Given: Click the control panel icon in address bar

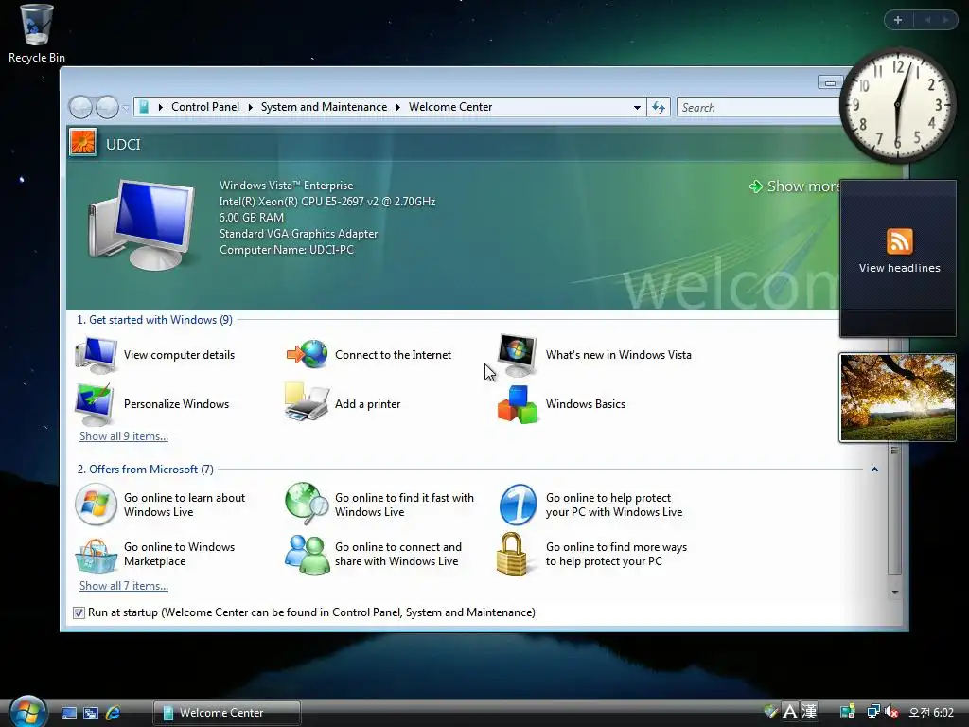Looking at the screenshot, I should pos(144,107).
